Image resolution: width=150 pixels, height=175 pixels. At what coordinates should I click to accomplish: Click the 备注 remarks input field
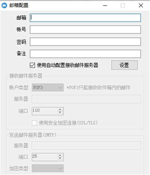click(85, 54)
